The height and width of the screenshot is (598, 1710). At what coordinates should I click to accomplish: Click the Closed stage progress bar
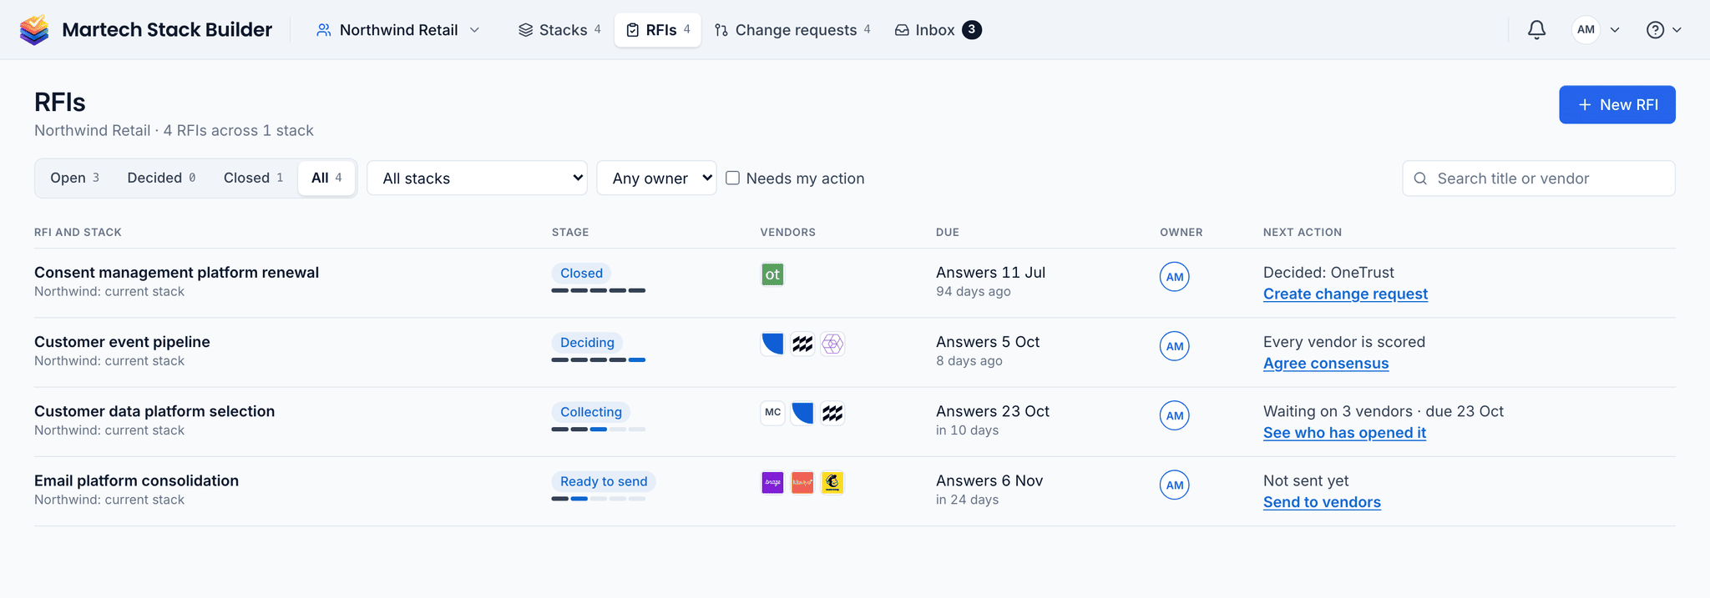[x=599, y=290]
